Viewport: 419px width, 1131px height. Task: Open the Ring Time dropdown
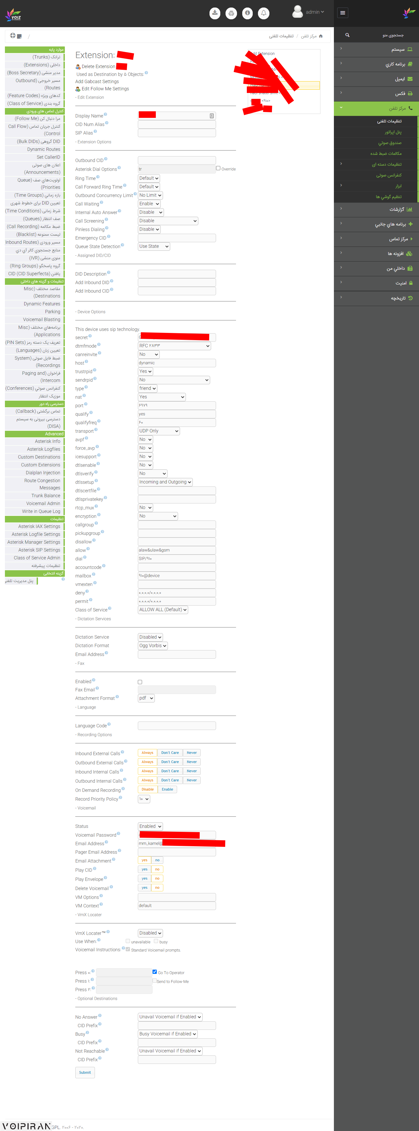tap(149, 178)
